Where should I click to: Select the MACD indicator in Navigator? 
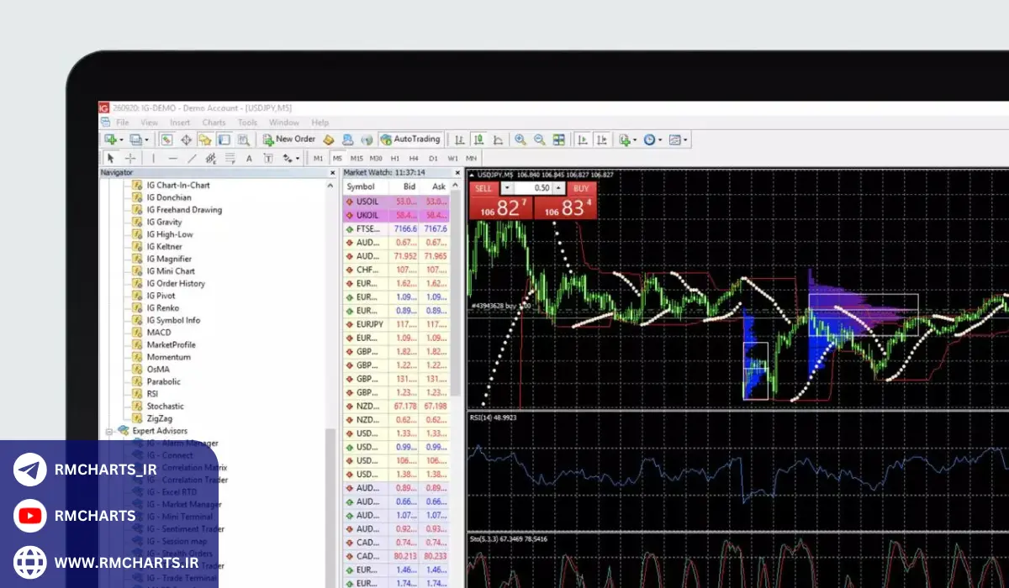pos(159,333)
